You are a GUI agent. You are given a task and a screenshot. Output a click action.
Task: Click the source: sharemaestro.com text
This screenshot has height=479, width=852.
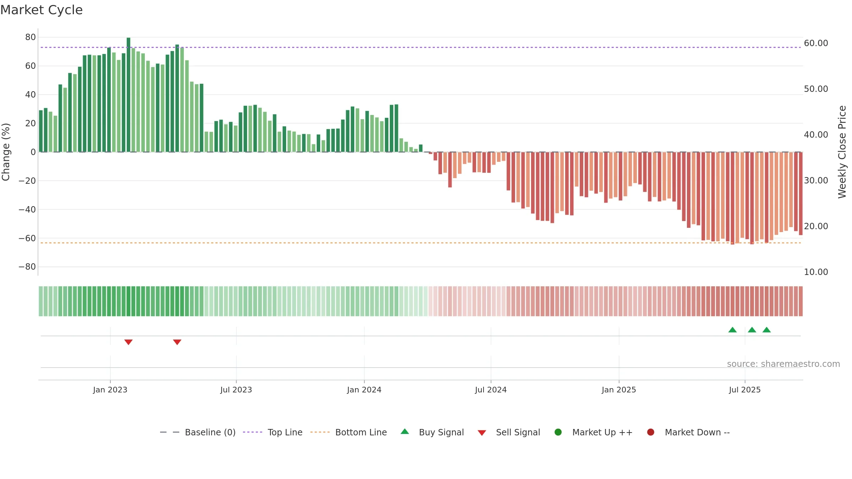coord(783,364)
